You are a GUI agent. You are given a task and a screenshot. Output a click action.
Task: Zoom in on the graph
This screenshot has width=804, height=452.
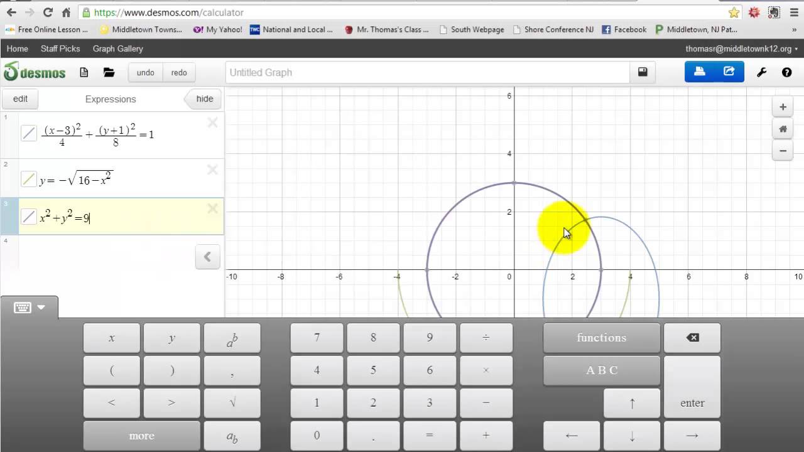(x=783, y=107)
